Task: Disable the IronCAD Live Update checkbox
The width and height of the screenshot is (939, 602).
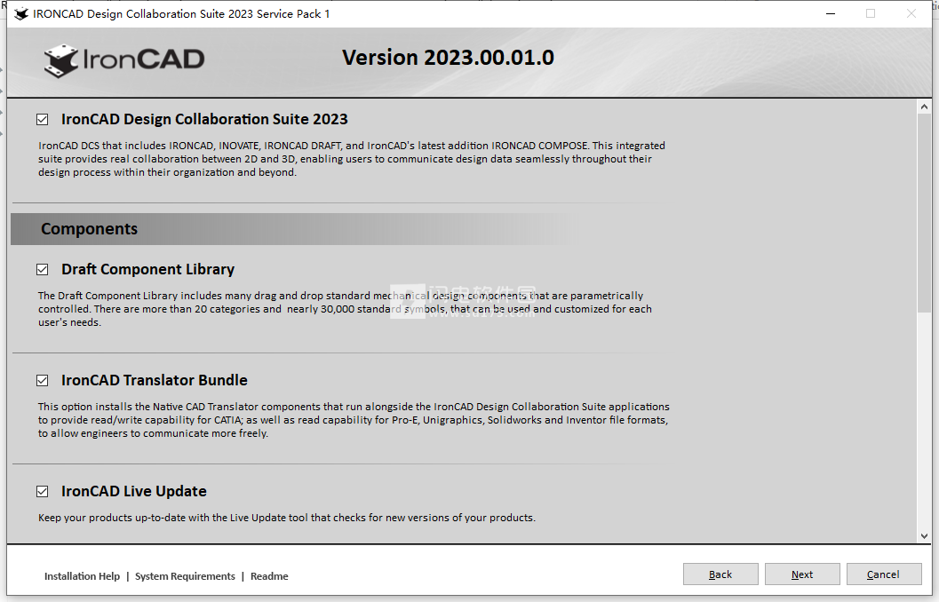Action: (42, 492)
